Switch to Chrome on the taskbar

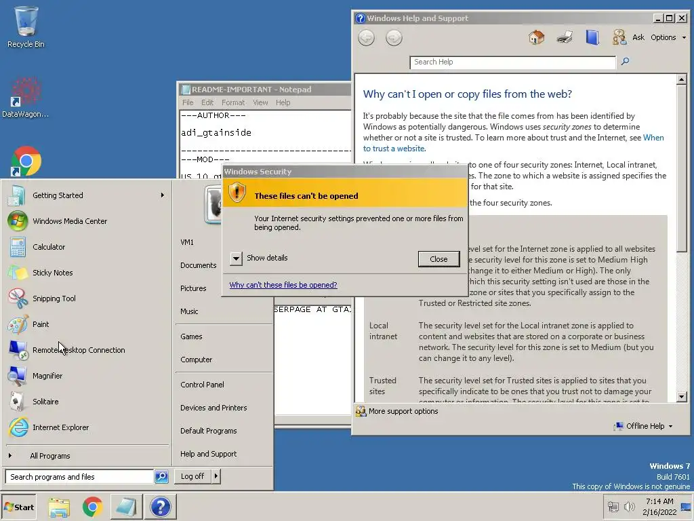[x=92, y=507]
